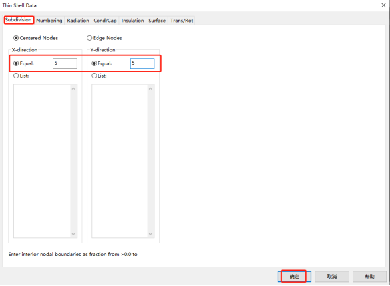The height and width of the screenshot is (286, 390).
Task: Switch to the Numbering tab
Action: [49, 21]
